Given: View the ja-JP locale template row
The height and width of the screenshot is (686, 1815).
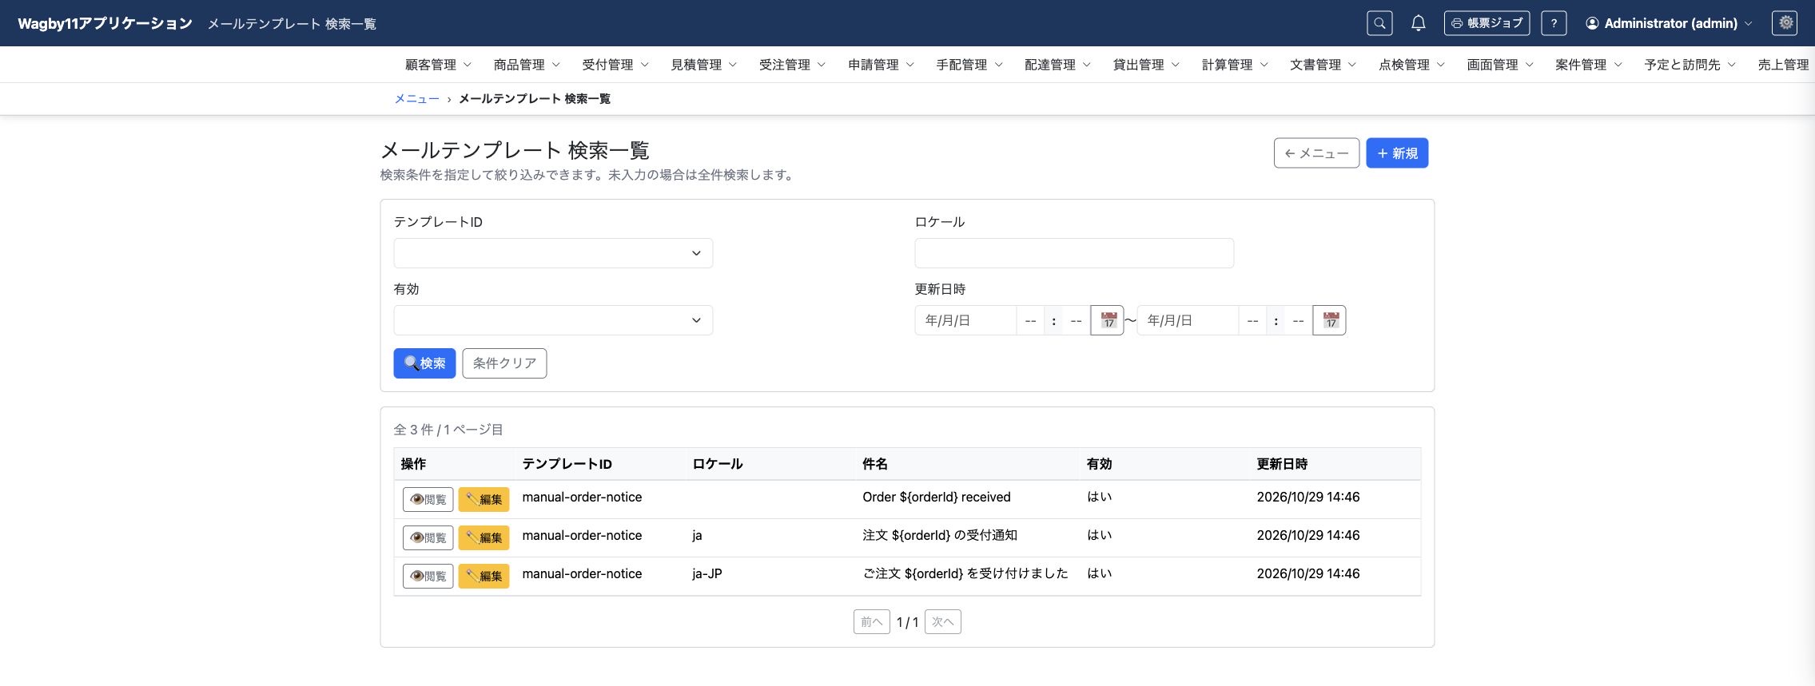Looking at the screenshot, I should click(428, 576).
